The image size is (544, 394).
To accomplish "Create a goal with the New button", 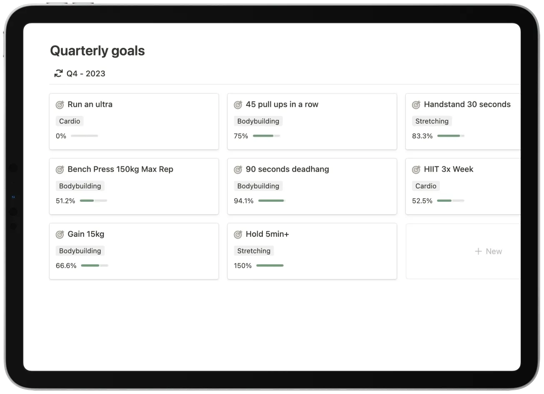I will pos(488,251).
